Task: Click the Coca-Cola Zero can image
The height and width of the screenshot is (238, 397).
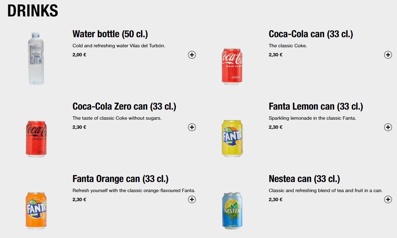Action: (36, 138)
